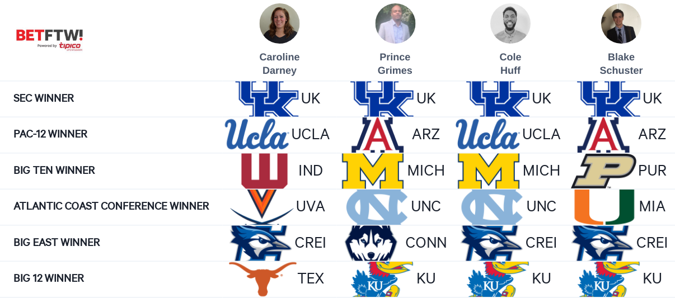
Task: Click Prince Grimes' Michigan M logo
Action: (x=373, y=171)
